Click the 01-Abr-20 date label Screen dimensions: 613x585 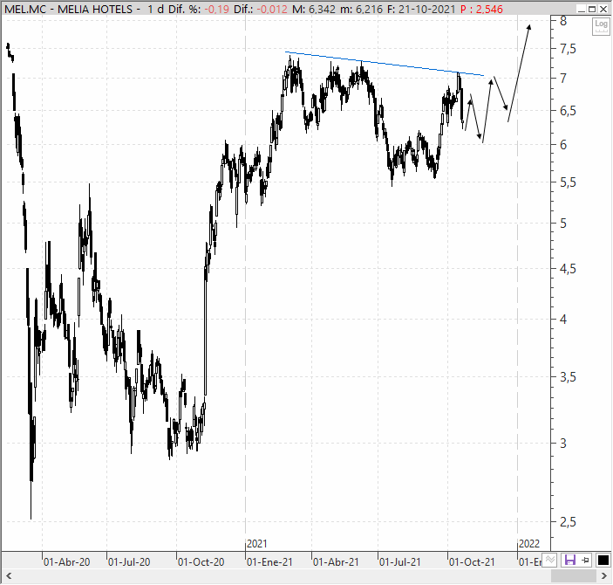(x=66, y=562)
